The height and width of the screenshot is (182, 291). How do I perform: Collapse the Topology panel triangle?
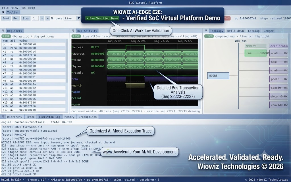tap(206, 31)
